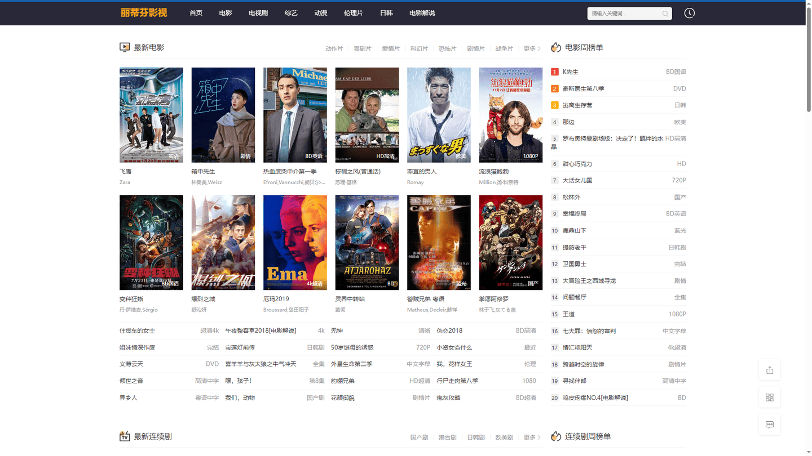Open the 综艺 navigation item
Screen dimensions: 812x456
(x=291, y=13)
